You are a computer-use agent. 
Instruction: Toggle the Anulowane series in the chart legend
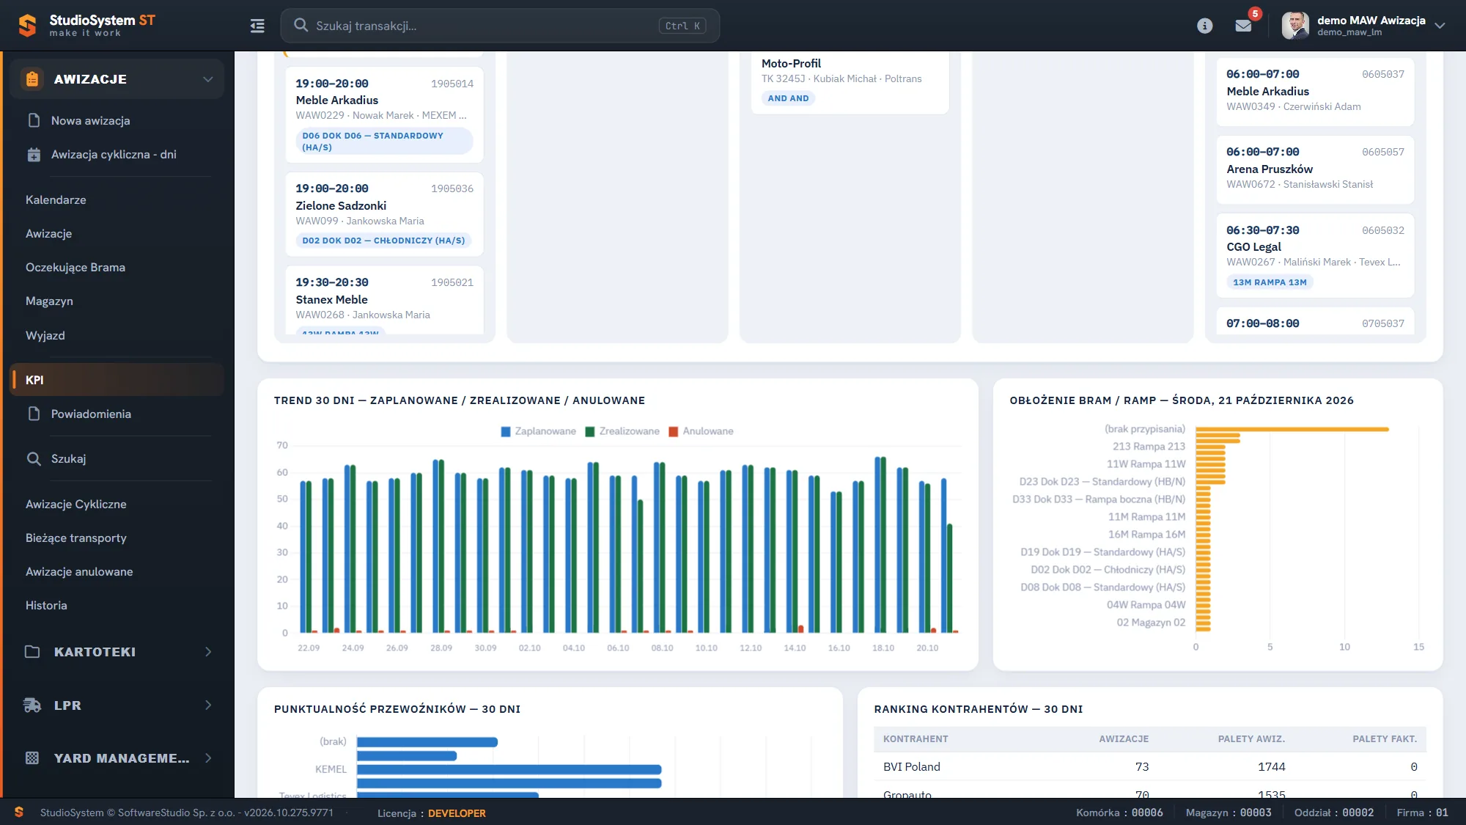coord(701,431)
